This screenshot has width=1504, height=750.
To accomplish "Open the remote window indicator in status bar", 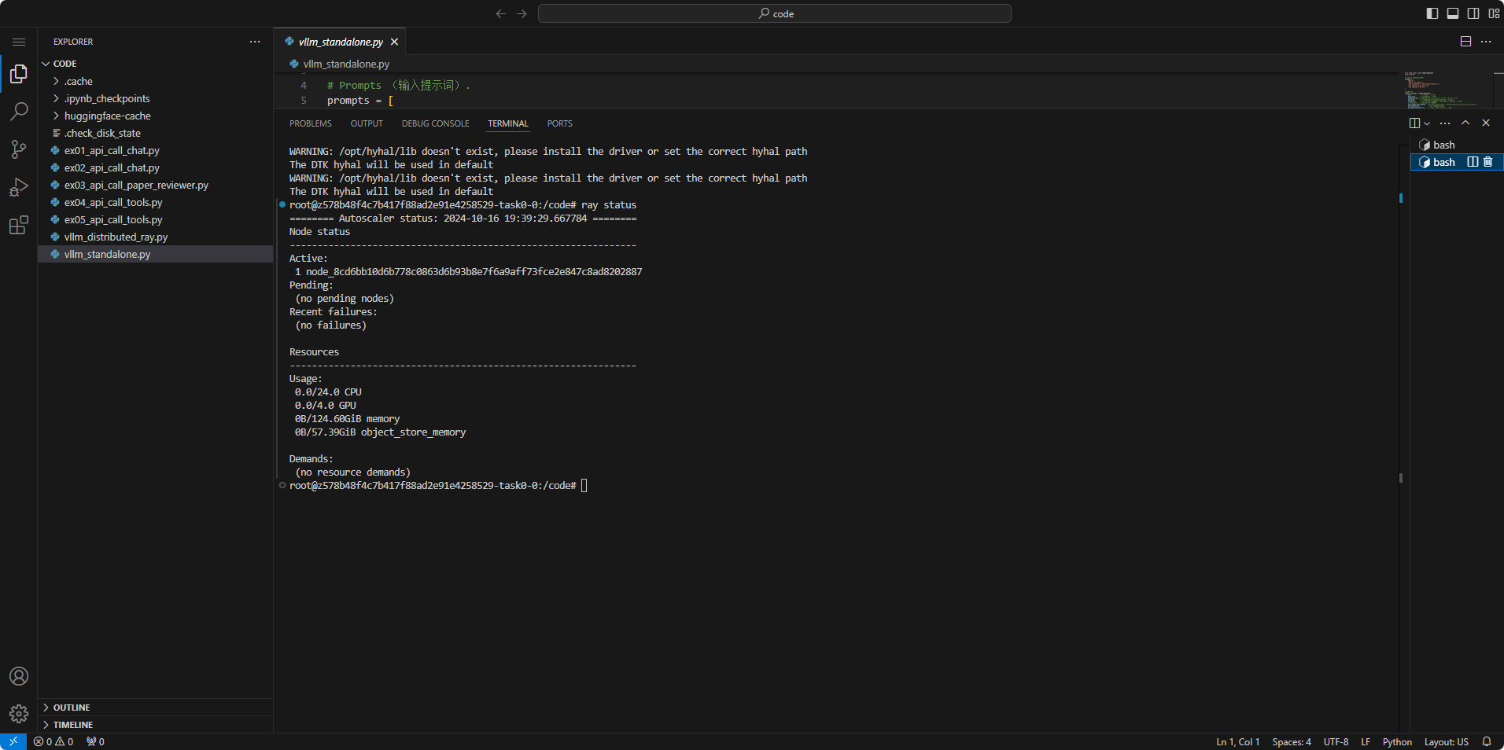I will point(13,741).
